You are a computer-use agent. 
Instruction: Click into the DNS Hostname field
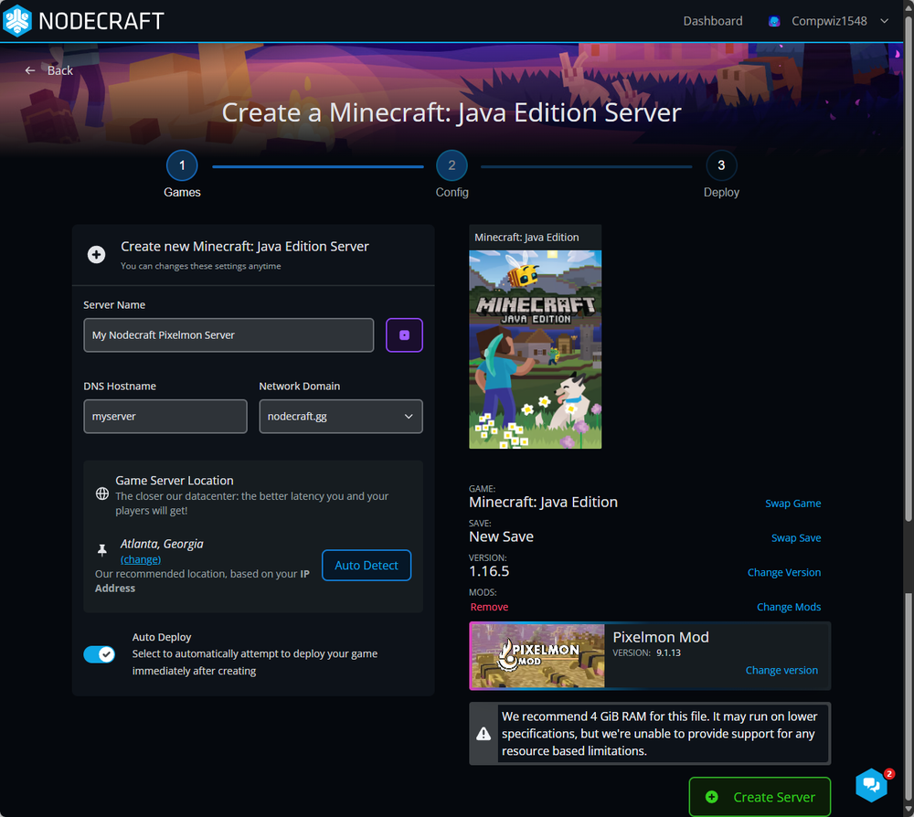click(x=165, y=417)
